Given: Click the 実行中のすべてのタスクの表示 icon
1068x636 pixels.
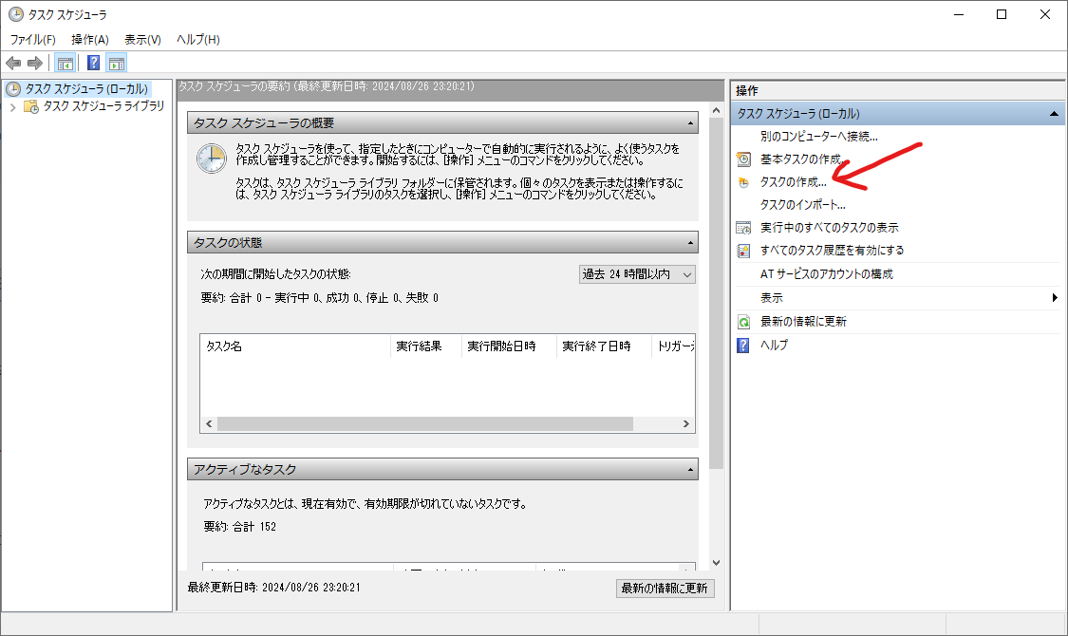Looking at the screenshot, I should click(743, 227).
